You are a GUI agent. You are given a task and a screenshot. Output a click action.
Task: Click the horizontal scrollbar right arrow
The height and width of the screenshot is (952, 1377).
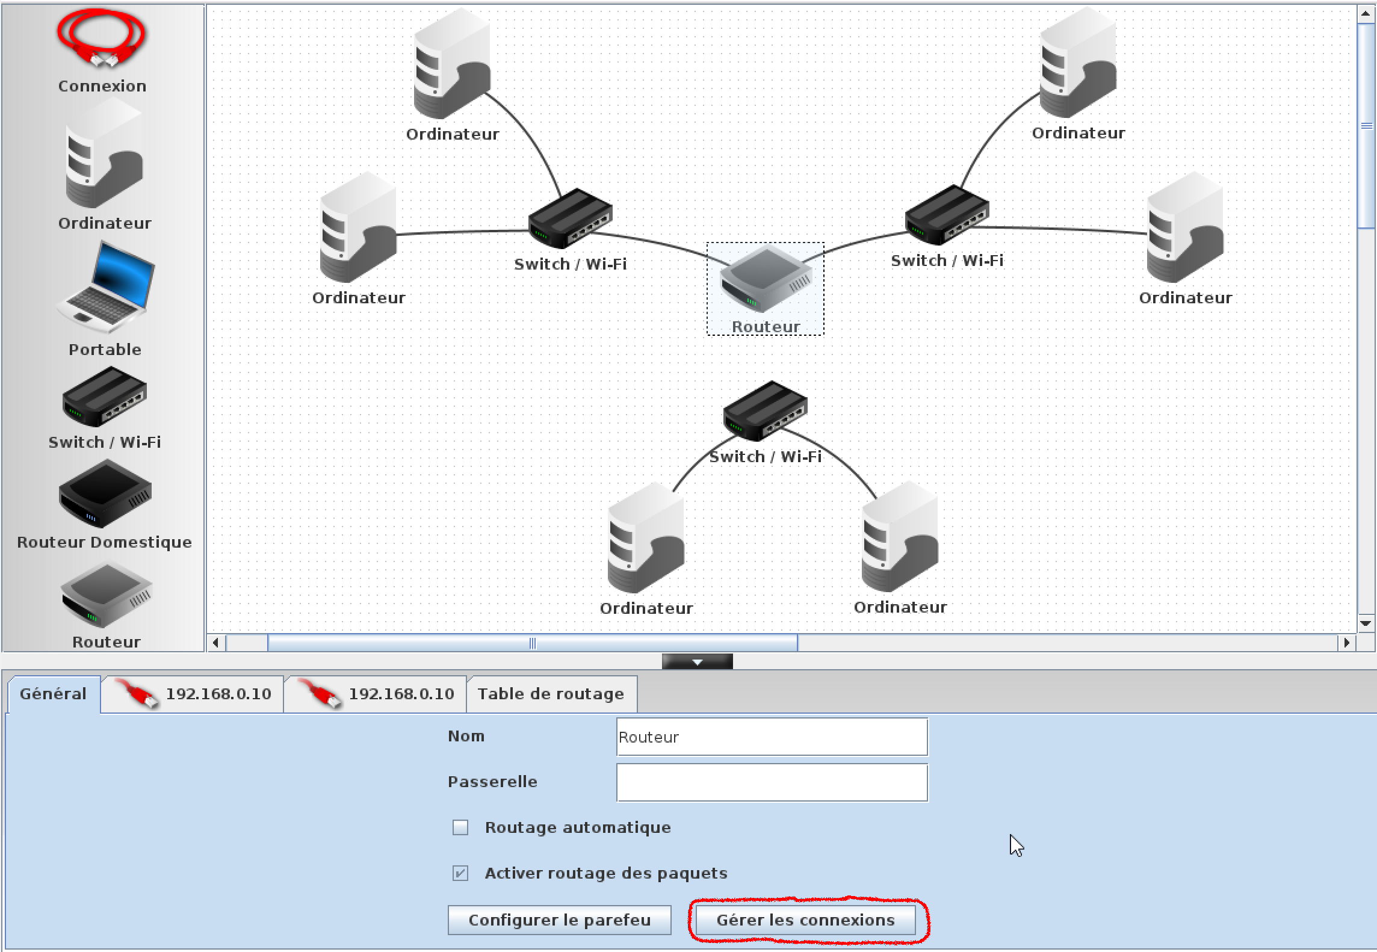tap(1347, 643)
